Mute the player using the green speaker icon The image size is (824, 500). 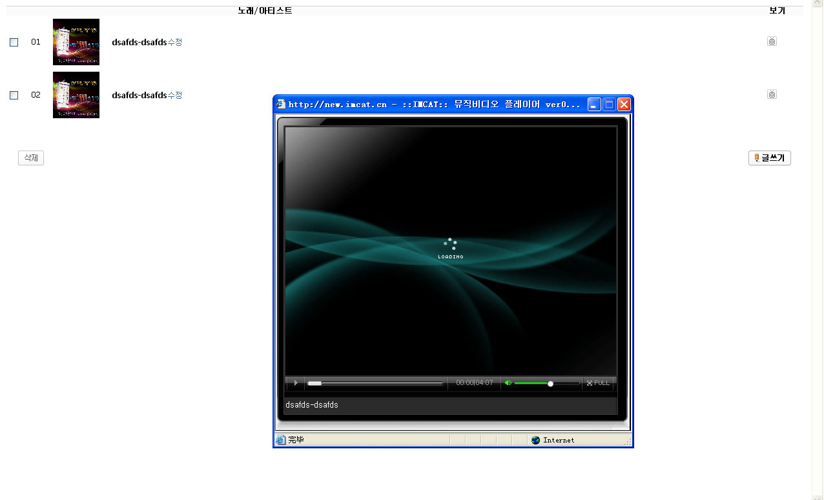[508, 383]
